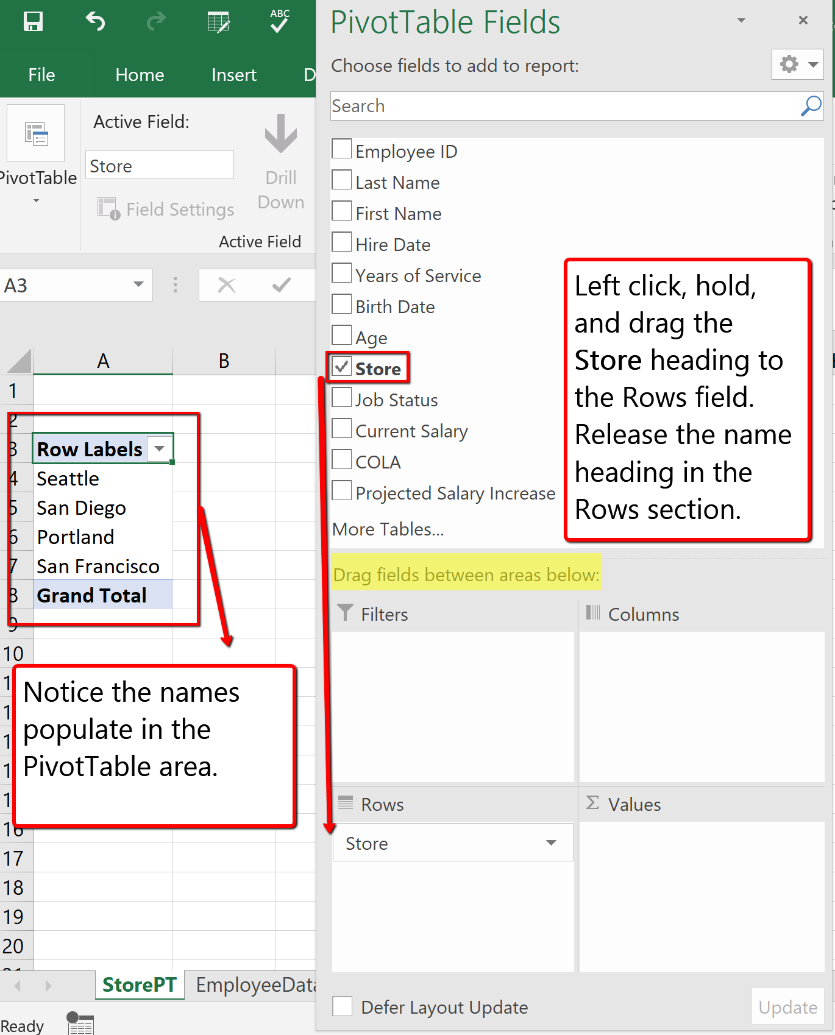Check the Age field
Viewport: 835px width, 1035px height.
tap(342, 335)
